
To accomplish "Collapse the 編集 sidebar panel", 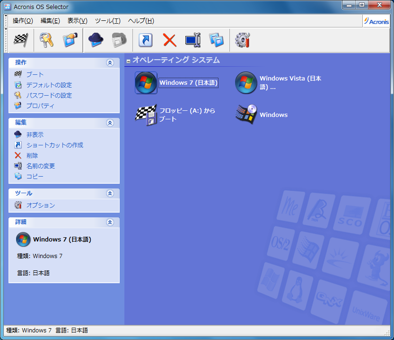I will point(110,123).
